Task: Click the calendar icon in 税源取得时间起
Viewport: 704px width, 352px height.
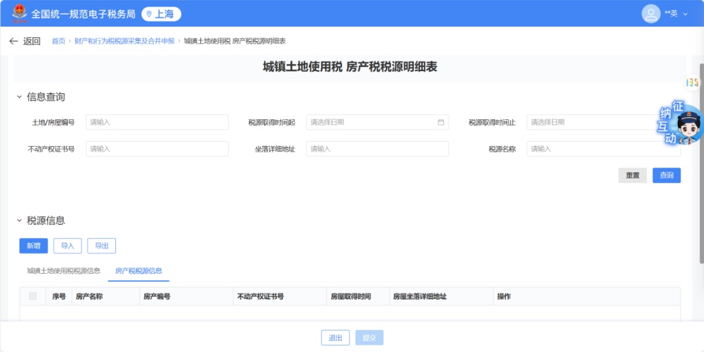Action: point(441,122)
